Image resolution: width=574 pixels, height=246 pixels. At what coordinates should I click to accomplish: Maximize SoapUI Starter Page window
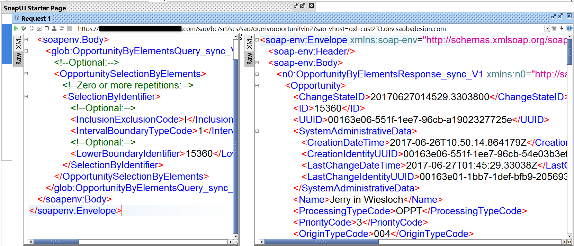click(x=303, y=6)
